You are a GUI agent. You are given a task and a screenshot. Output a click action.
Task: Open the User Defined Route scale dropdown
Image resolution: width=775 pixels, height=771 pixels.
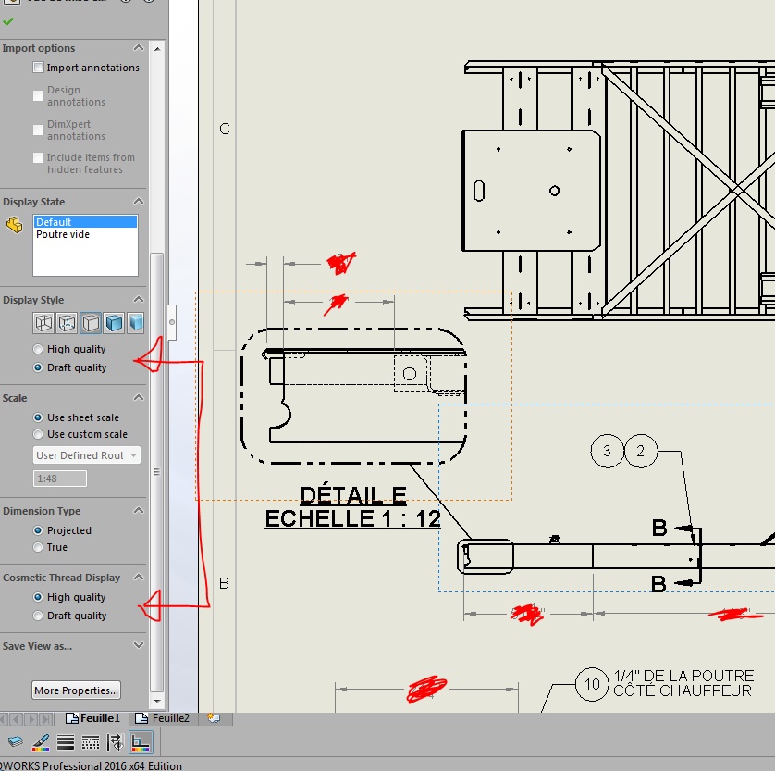tap(87, 455)
